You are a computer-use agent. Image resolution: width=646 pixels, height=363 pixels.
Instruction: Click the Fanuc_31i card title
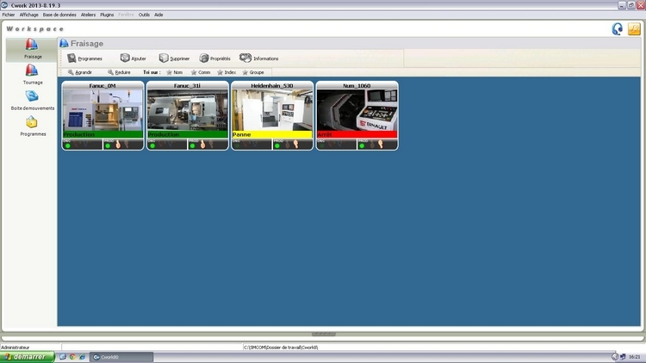(x=187, y=86)
